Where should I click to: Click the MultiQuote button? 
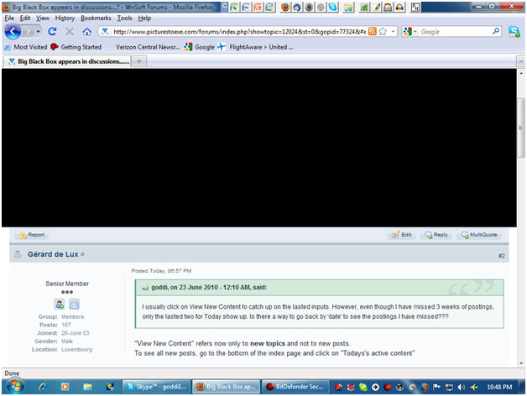[x=480, y=235]
